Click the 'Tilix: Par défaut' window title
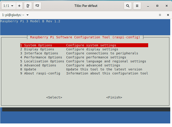The height and width of the screenshot is (127, 172). pyautogui.click(x=86, y=6)
